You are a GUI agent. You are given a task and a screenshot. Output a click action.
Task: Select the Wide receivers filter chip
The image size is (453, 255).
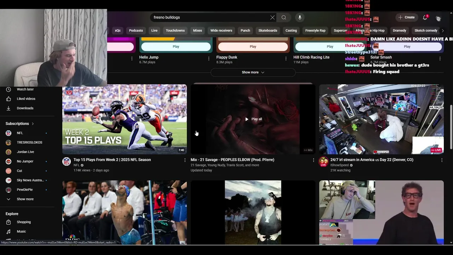point(221,30)
